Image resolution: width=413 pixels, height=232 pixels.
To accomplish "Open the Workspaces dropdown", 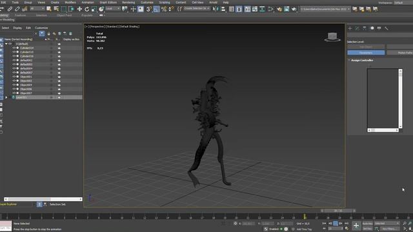I will 403,3.
